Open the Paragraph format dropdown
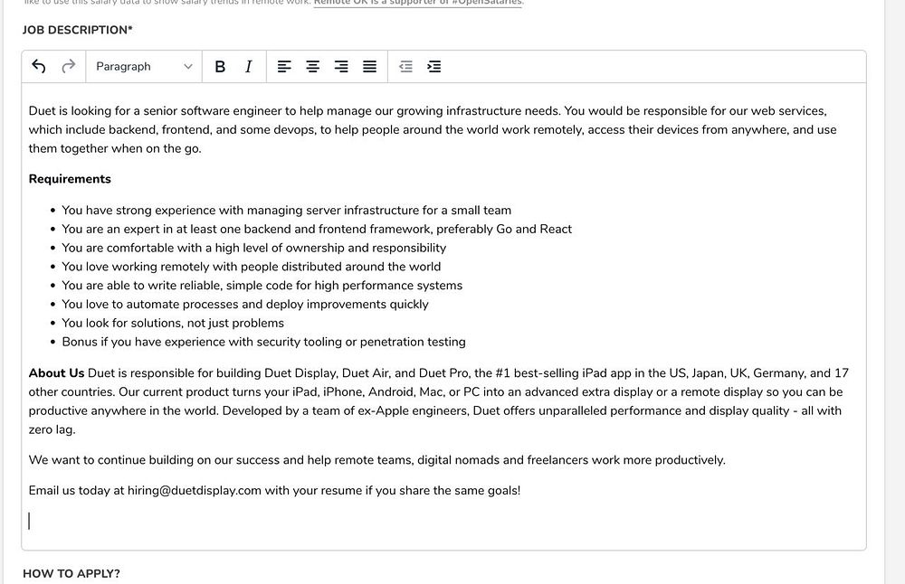This screenshot has height=584, width=905. point(144,66)
